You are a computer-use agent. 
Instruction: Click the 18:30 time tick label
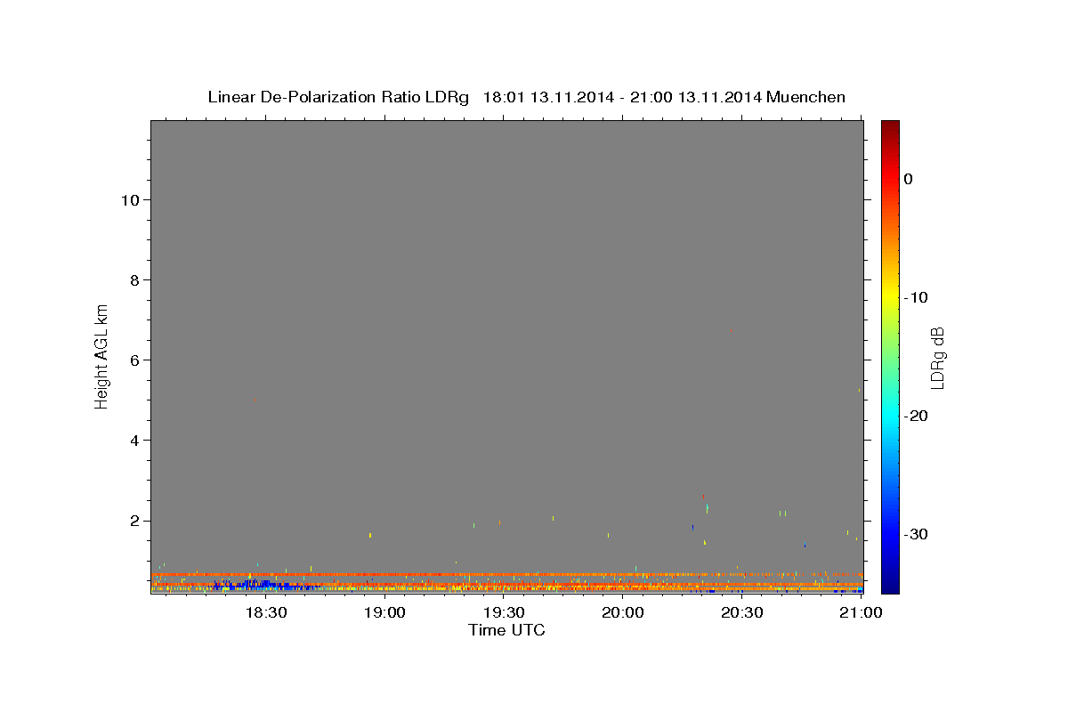tap(265, 613)
